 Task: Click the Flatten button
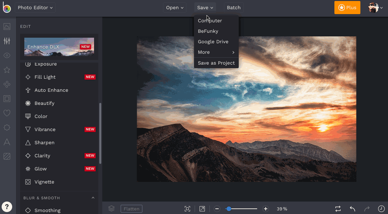(132, 209)
